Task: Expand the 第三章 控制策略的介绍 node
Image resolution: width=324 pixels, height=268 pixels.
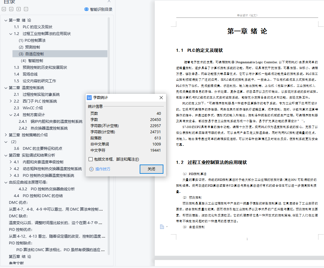Action: (6, 135)
